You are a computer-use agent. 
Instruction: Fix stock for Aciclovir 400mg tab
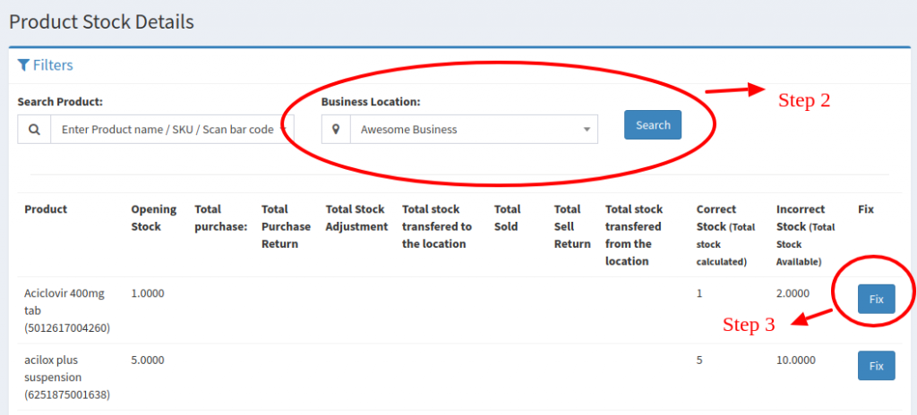click(x=876, y=299)
